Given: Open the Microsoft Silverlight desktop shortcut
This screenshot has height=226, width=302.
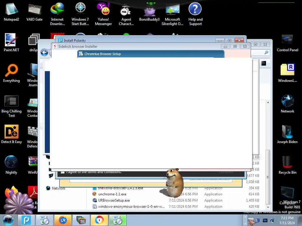Looking at the screenshot, I should click(172, 14).
